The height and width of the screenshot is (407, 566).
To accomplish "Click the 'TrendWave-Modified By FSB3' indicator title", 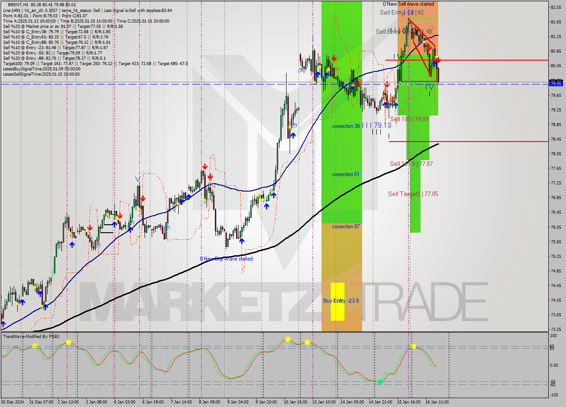I will coord(31,337).
